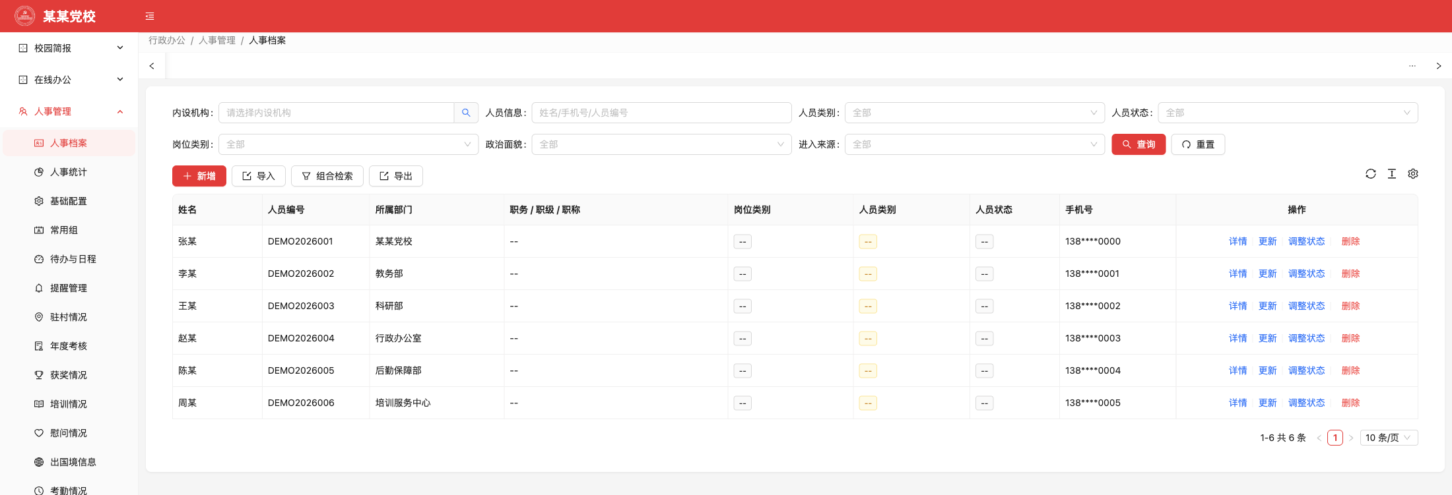Click the search icon in the 内设机构 field

[466, 113]
